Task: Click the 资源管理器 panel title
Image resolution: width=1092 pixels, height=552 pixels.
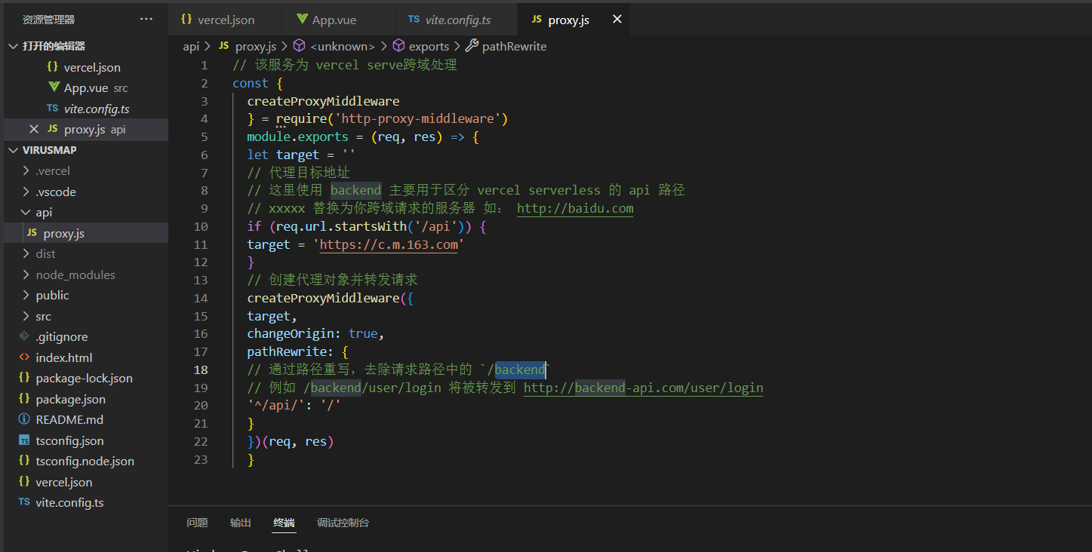Action: pos(49,20)
